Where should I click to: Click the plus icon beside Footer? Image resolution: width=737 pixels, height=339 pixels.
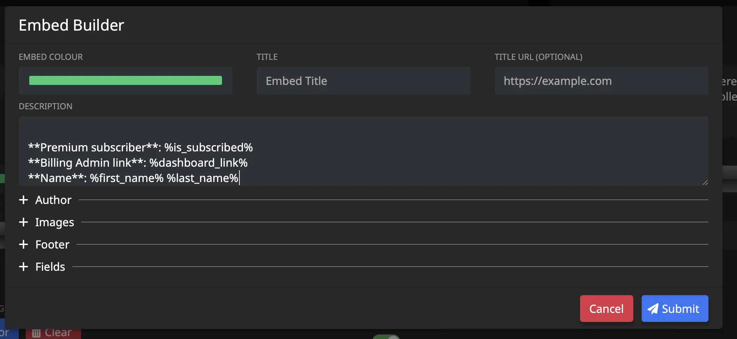(23, 244)
